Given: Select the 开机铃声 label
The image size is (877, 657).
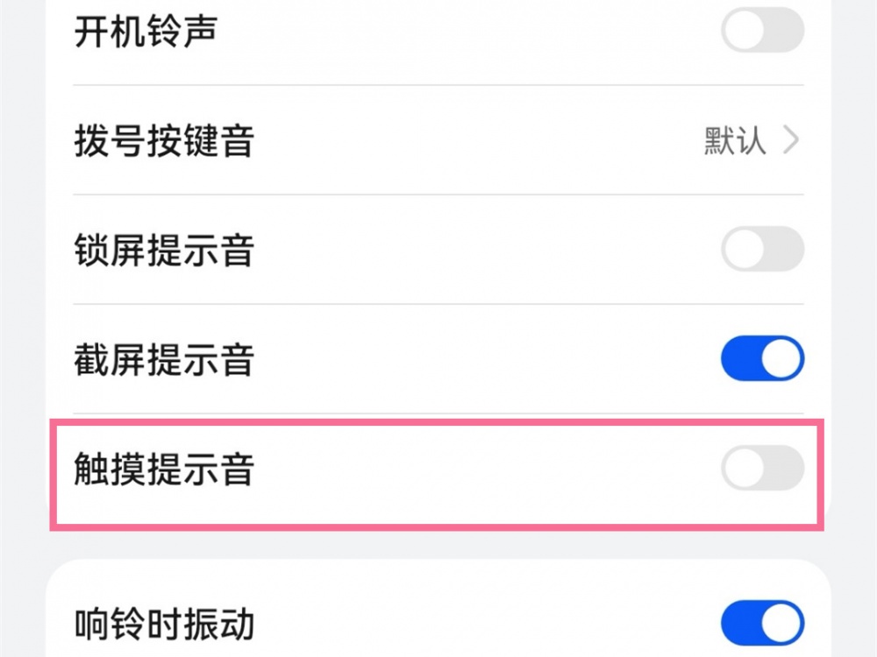Looking at the screenshot, I should point(146,32).
